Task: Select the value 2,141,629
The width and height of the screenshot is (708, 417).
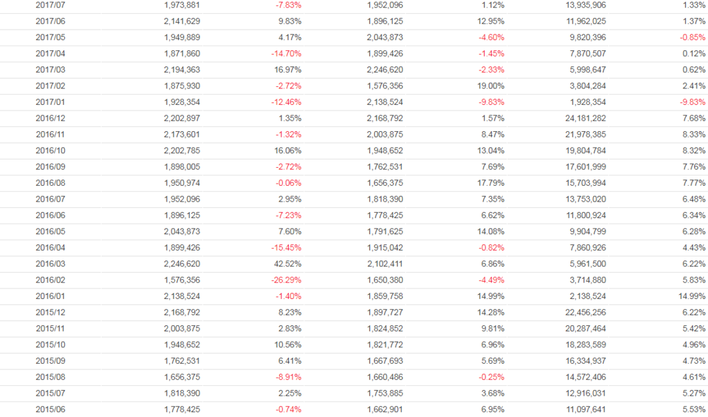Action: pyautogui.click(x=180, y=21)
